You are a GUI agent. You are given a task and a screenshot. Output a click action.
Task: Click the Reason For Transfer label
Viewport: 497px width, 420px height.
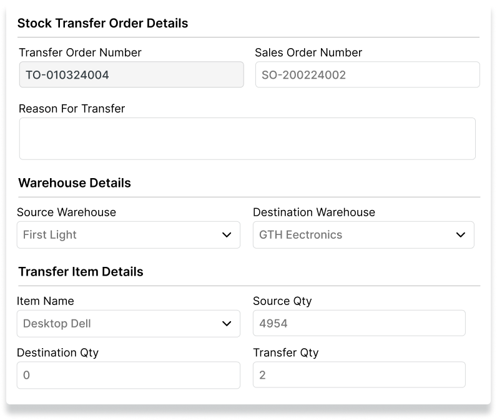(72, 109)
